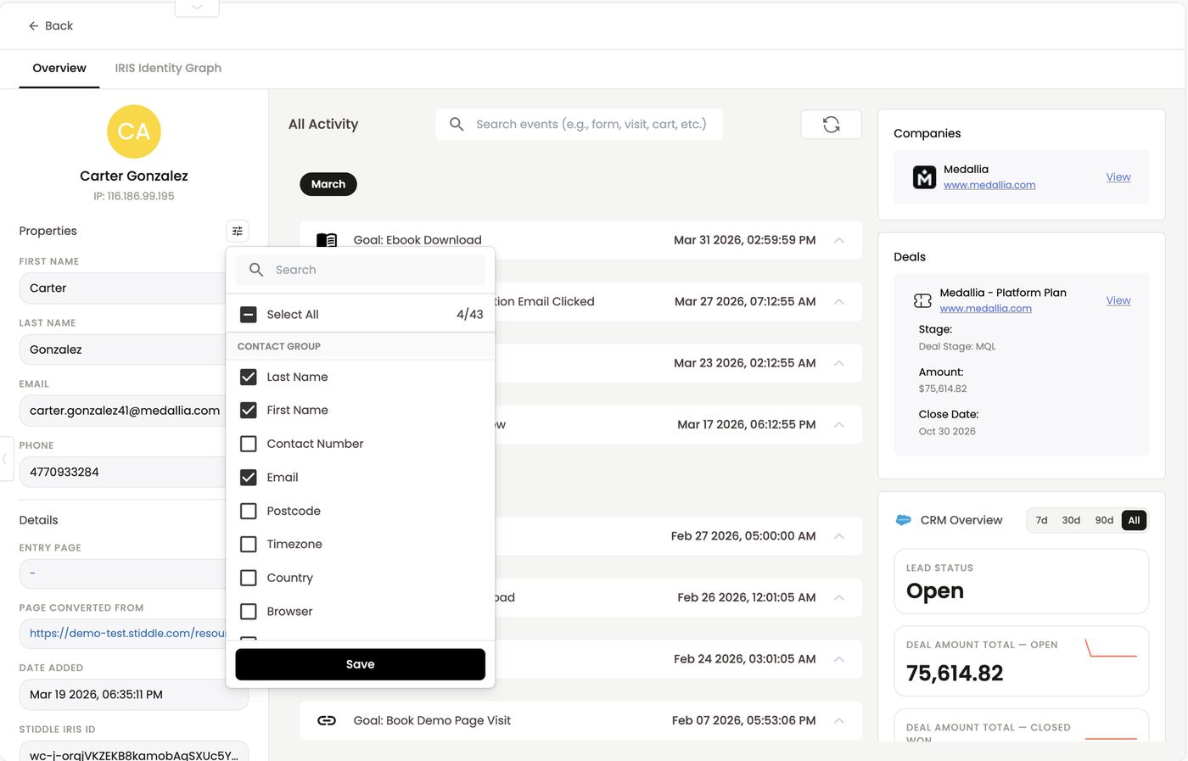Click the 4/43 selected count

pos(470,315)
